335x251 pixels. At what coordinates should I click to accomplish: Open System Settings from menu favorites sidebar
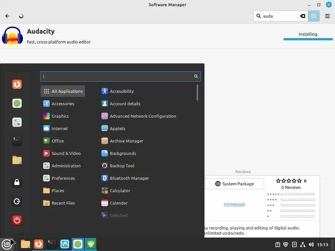[x=17, y=122]
